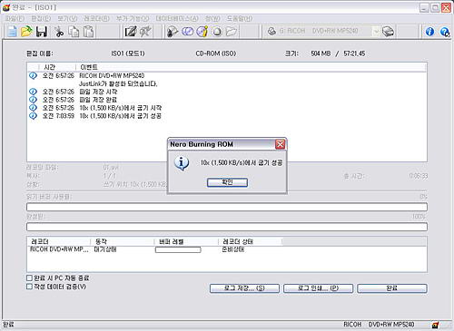Open the 레코더(R) menu
This screenshot has width=454, height=331.
pyautogui.click(x=96, y=18)
